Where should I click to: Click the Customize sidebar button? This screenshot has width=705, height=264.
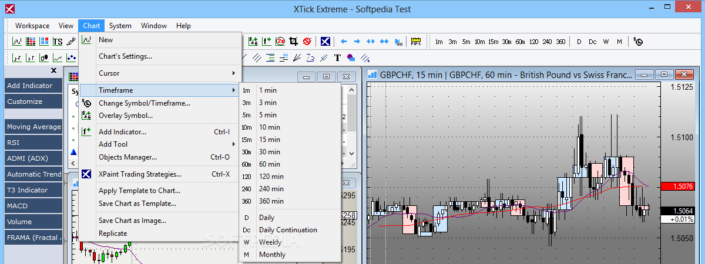33,101
